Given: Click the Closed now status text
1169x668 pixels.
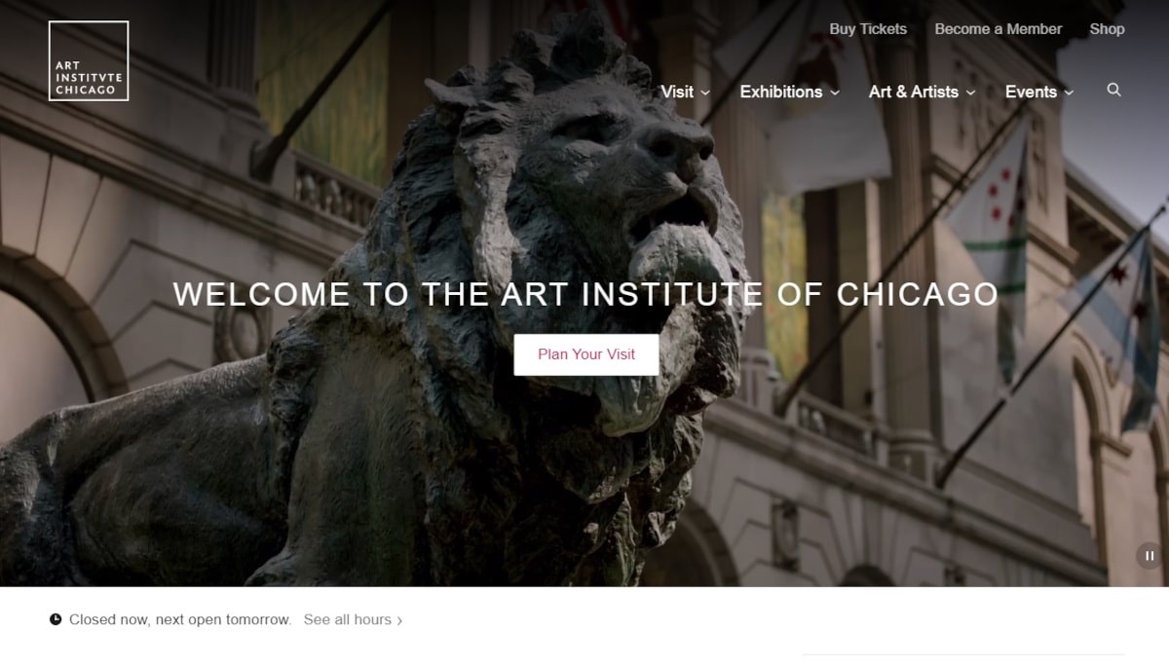Looking at the screenshot, I should (180, 619).
